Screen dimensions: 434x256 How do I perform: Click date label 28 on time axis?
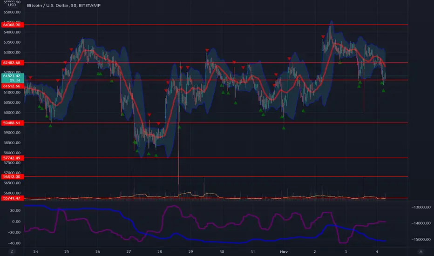(x=160, y=252)
